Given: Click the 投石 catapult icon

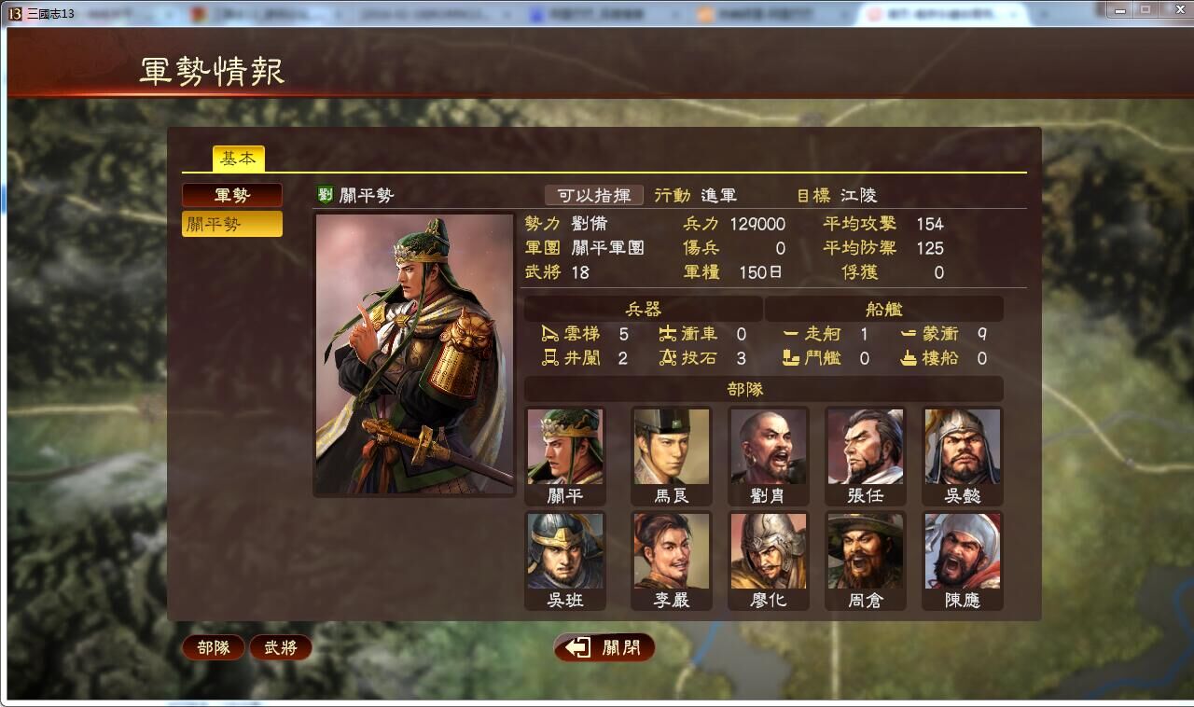Looking at the screenshot, I should click(x=668, y=358).
